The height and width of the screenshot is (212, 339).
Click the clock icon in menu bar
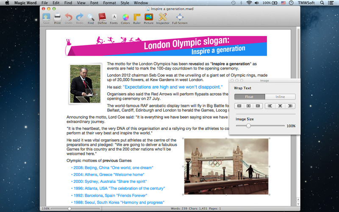[291, 3]
